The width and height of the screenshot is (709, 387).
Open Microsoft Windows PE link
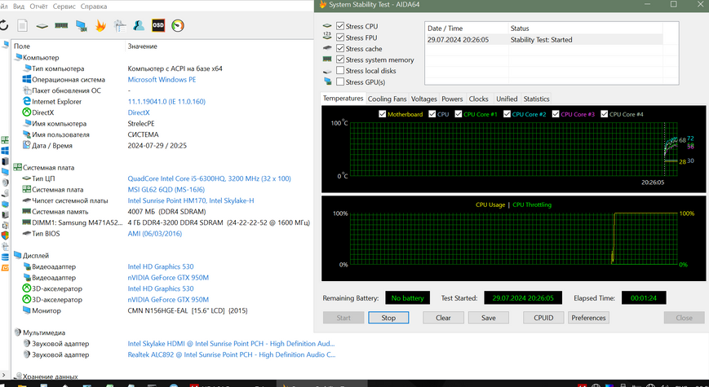pyautogui.click(x=162, y=80)
